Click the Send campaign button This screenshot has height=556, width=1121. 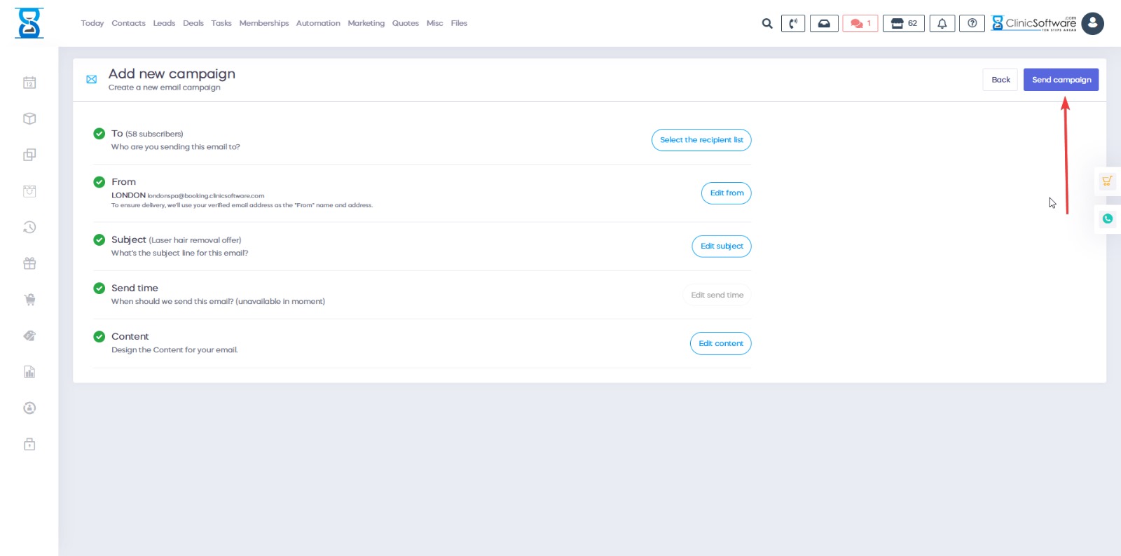point(1061,80)
